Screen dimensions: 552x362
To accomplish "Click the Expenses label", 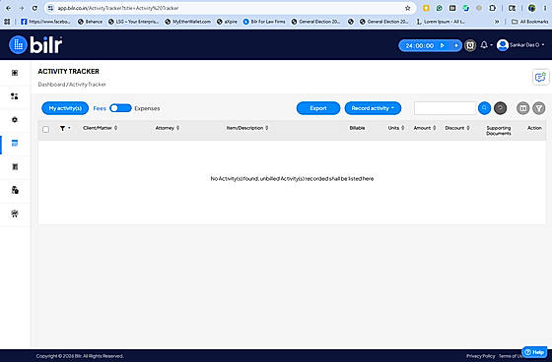I will pos(147,108).
